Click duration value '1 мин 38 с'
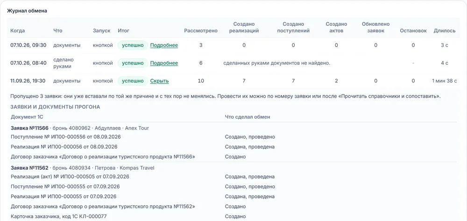Screen dimensions: 467x221 445,81
